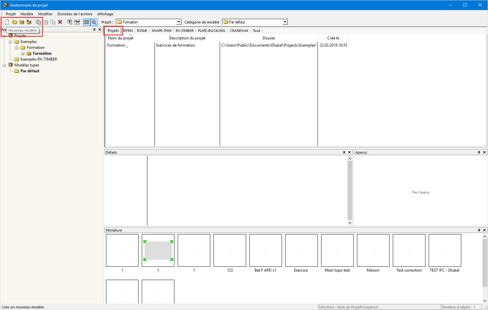Pin the navigator panel
Screen dimensions: 488x310
(x=95, y=30)
